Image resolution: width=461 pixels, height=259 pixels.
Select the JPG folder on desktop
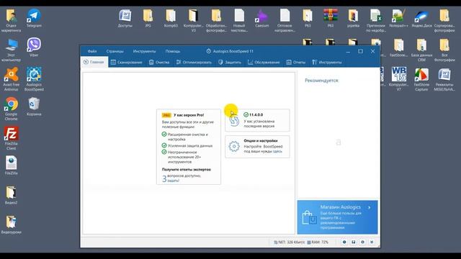[x=148, y=17]
